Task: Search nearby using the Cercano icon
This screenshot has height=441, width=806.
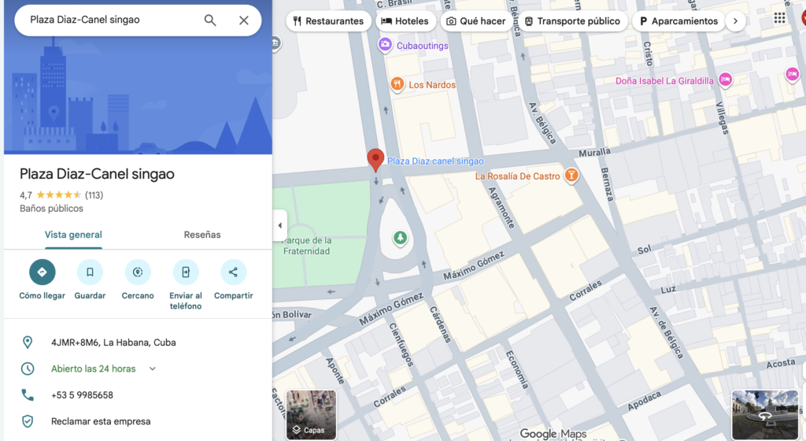Action: pos(138,272)
